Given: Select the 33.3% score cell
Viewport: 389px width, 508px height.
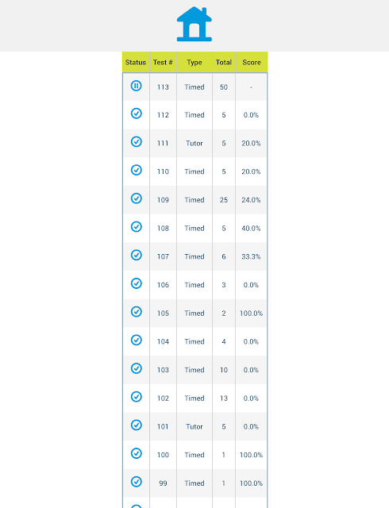Looking at the screenshot, I should (x=251, y=256).
